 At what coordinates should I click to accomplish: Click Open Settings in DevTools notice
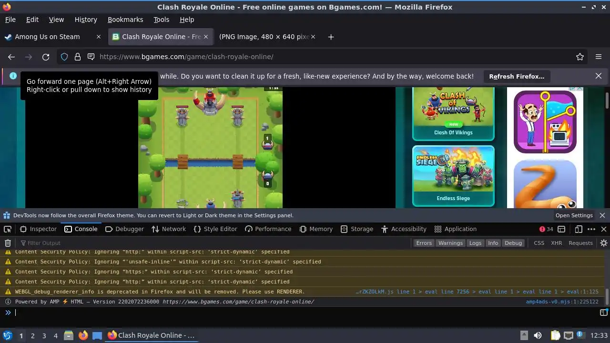(574, 215)
